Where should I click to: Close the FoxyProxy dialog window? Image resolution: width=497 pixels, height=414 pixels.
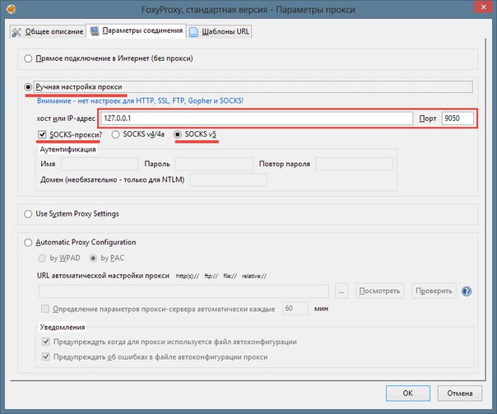pyautogui.click(x=484, y=7)
